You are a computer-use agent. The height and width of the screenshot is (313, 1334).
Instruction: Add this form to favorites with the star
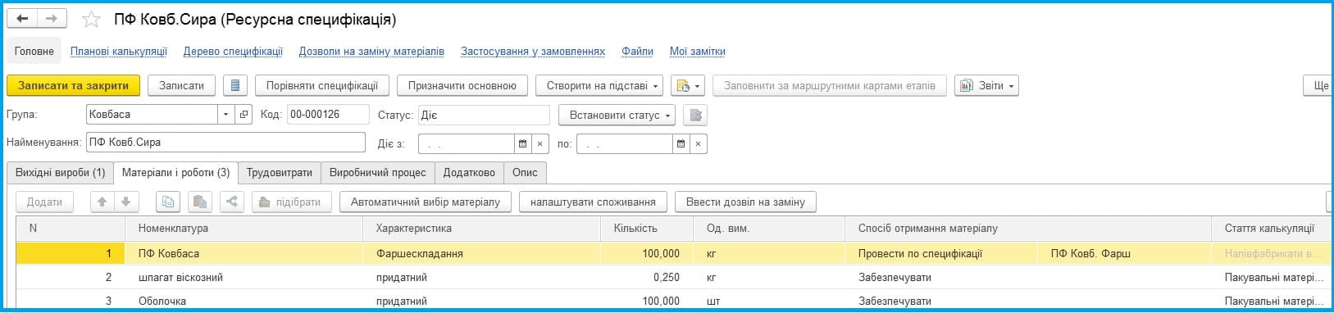92,19
